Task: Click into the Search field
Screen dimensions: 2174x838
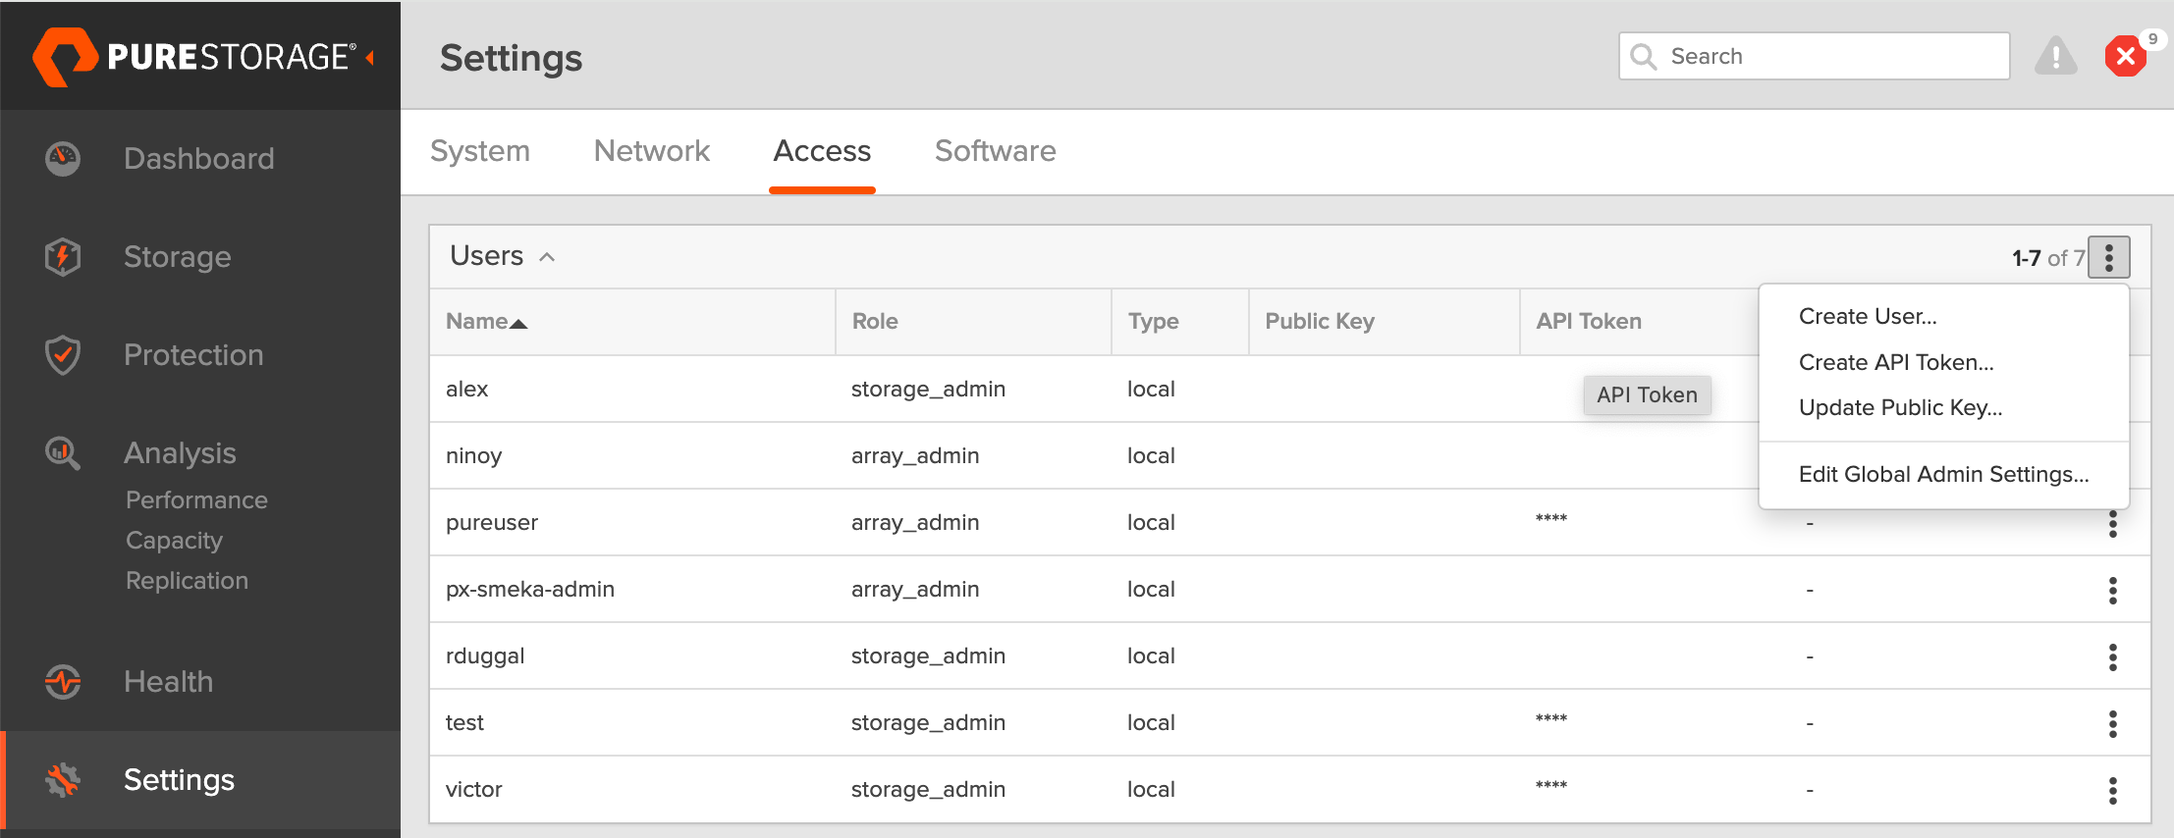Action: 1814,56
